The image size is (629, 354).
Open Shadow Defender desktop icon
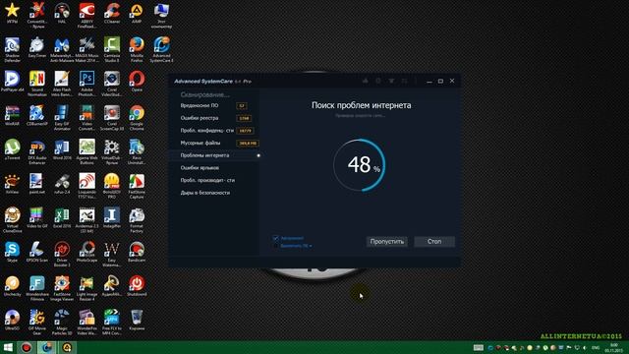pyautogui.click(x=12, y=49)
